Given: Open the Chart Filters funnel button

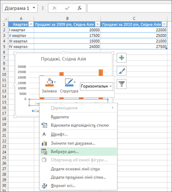Looking at the screenshot, I should point(122,84).
